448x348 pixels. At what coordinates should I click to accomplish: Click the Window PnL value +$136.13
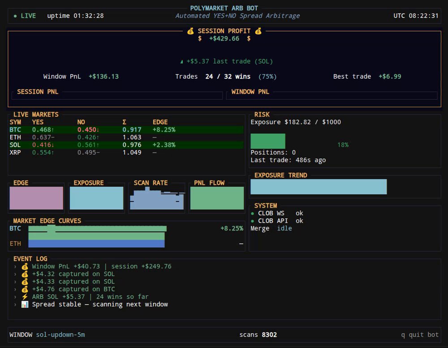(x=103, y=77)
